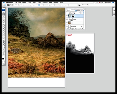
Task: Click link layers icon in Layers panel
Action: [68, 29]
